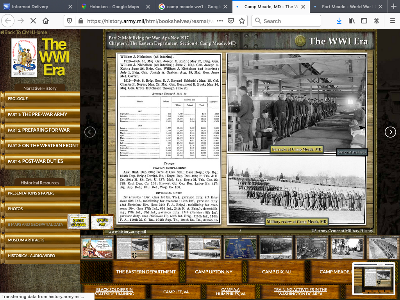400x300 pixels.
Task: Open Part 3: On the Western Front
Action: click(x=43, y=146)
